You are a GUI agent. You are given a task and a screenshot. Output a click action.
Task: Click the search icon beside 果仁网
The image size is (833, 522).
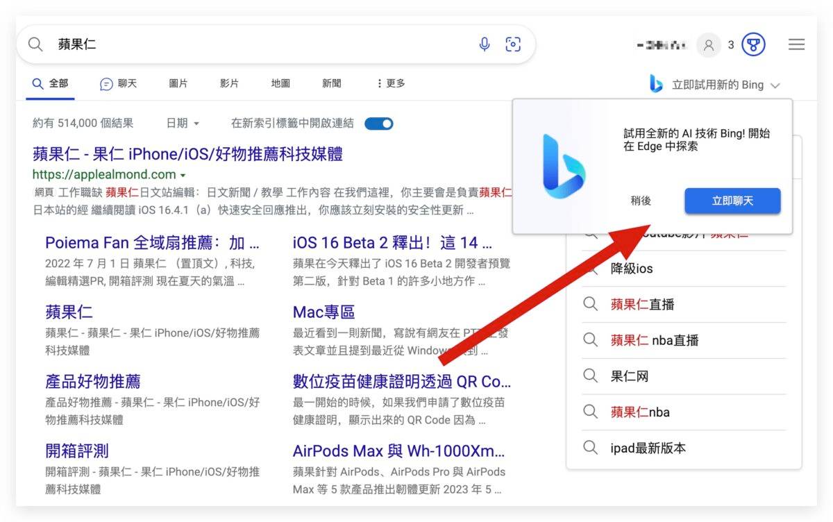coord(590,376)
